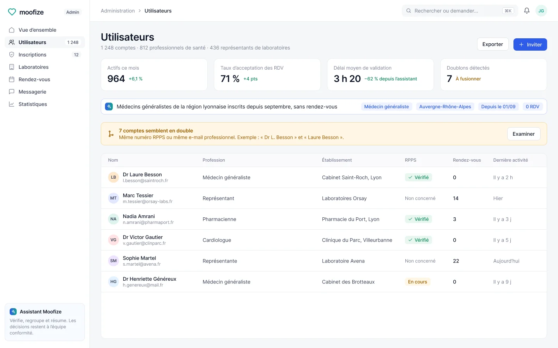Screen dimensions: 558x348
Task: Click the 0 RDV filter chip
Action: (532, 107)
